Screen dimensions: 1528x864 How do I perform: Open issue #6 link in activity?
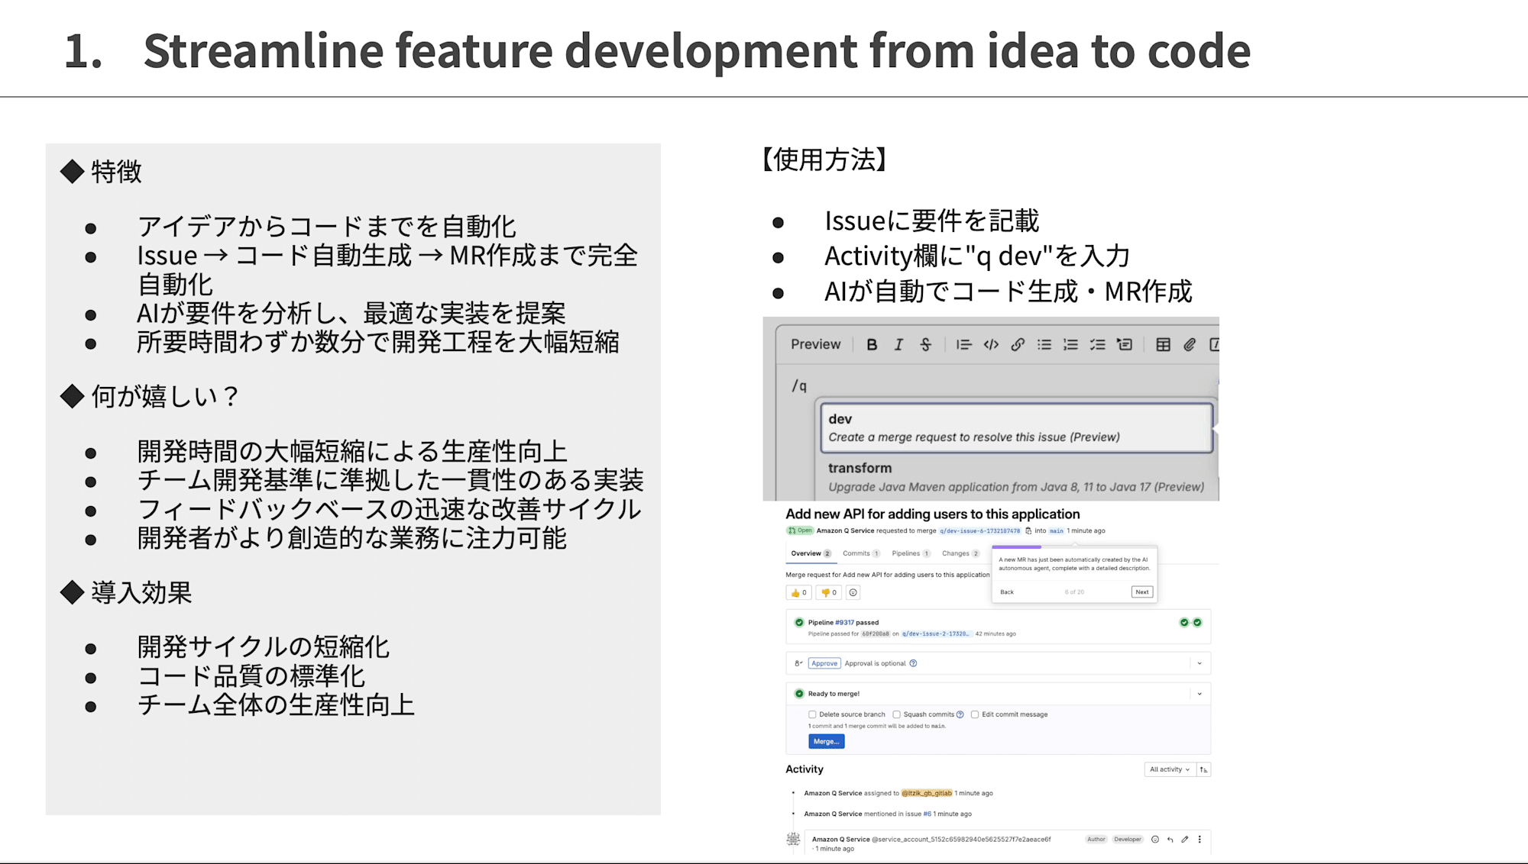click(927, 814)
